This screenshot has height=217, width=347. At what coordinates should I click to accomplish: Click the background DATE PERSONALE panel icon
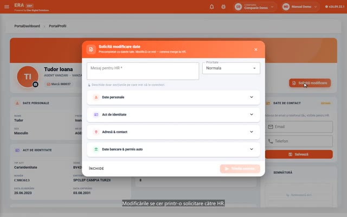click(x=17, y=103)
